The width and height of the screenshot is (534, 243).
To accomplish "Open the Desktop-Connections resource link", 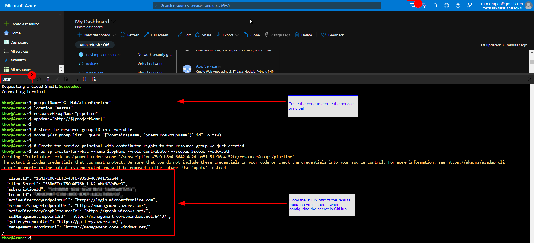I will (103, 55).
